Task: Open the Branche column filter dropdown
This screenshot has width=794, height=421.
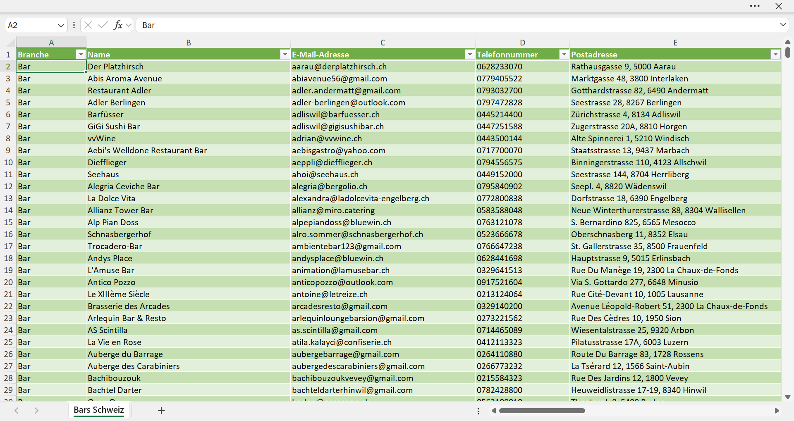Action: point(81,55)
